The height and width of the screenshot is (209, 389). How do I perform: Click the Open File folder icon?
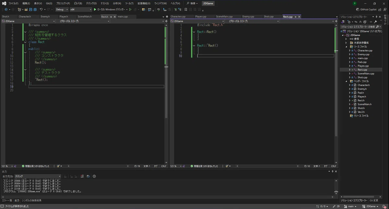(26, 9)
